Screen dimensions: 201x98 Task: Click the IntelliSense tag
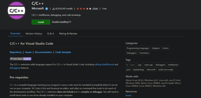pyautogui.click(x=173, y=65)
